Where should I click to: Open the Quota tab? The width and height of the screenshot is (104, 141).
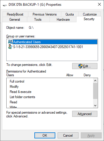pyautogui.click(x=70, y=14)
